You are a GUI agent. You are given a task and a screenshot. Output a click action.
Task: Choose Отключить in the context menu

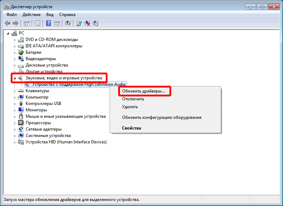coord(133,99)
